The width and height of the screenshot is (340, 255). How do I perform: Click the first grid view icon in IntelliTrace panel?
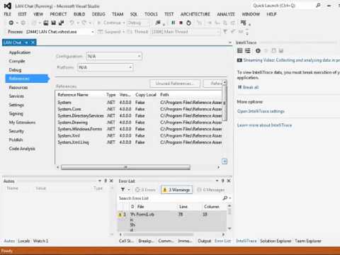tap(240, 50)
